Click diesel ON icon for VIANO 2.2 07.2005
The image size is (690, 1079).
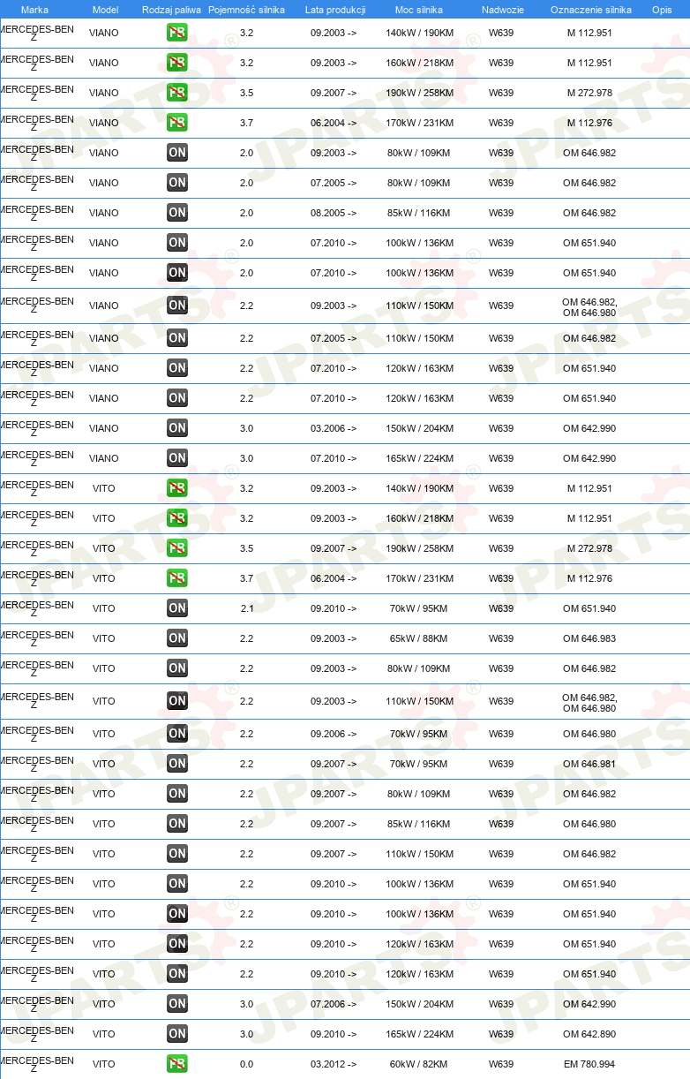click(x=177, y=338)
